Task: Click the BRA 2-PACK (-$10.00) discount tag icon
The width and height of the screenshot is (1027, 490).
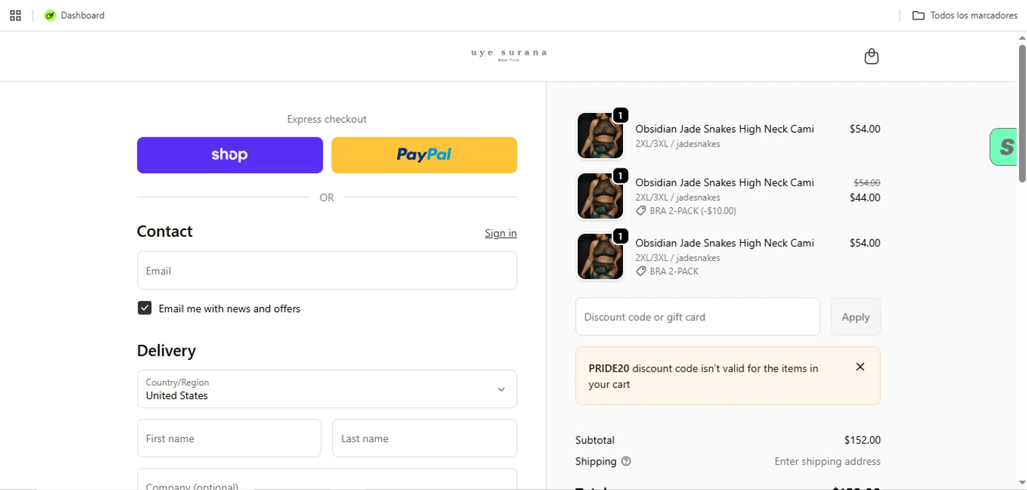Action: (x=641, y=211)
